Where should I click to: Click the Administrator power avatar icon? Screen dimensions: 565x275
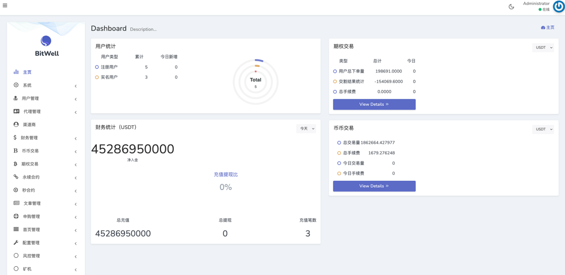coord(558,7)
